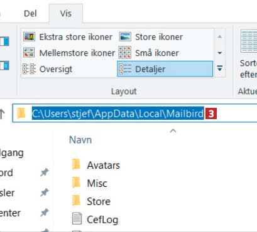Toggle the lower pane button on the ribbon's left
Screen dimensions: 257x232
click(4, 66)
